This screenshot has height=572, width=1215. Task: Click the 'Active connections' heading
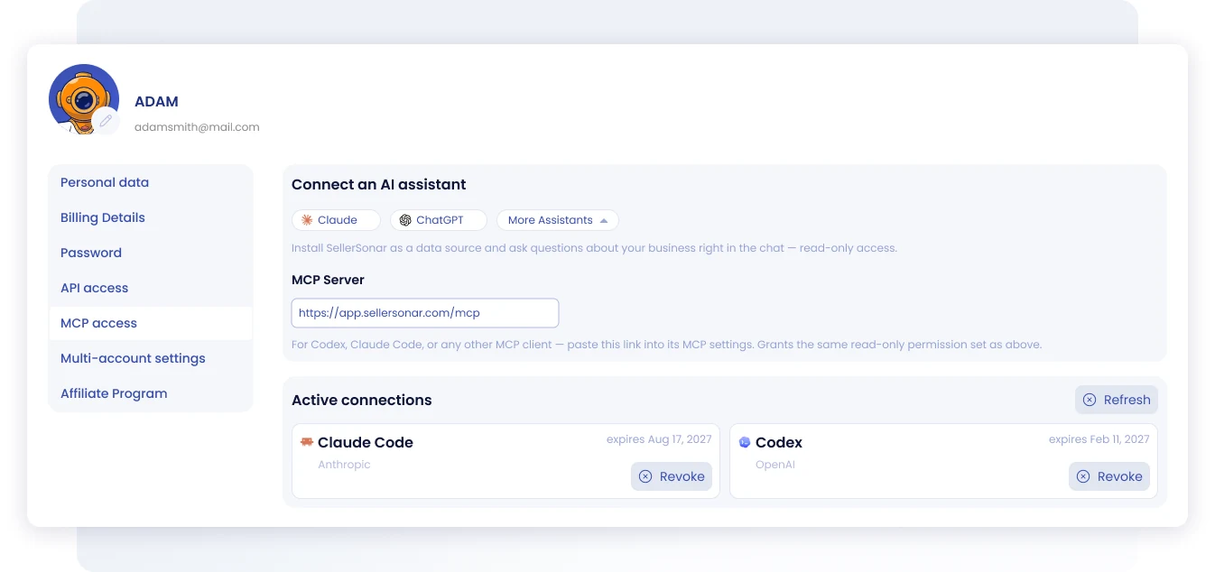point(362,400)
